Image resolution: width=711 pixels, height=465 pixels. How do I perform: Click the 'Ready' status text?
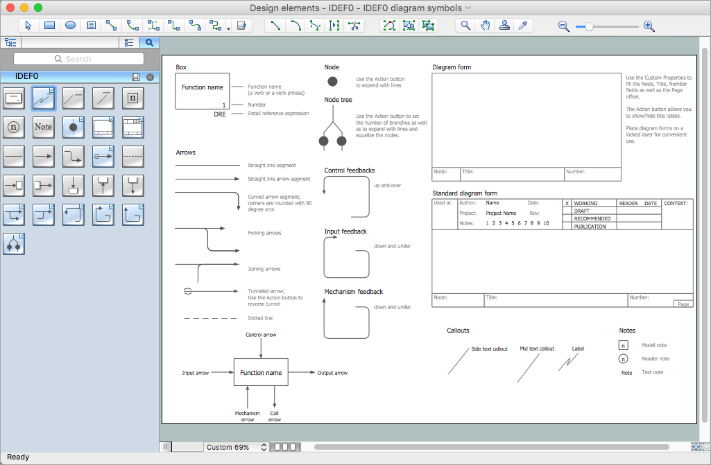tap(18, 457)
